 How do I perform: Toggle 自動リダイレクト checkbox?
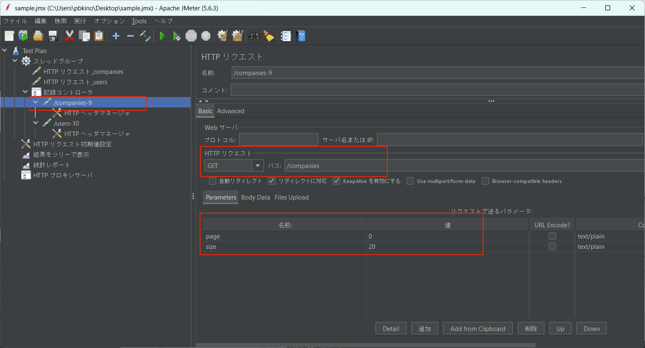click(x=213, y=181)
